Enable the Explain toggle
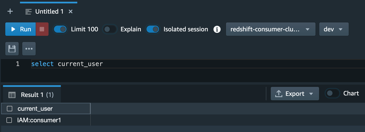Image resolution: width=365 pixels, height=132 pixels. [x=110, y=29]
